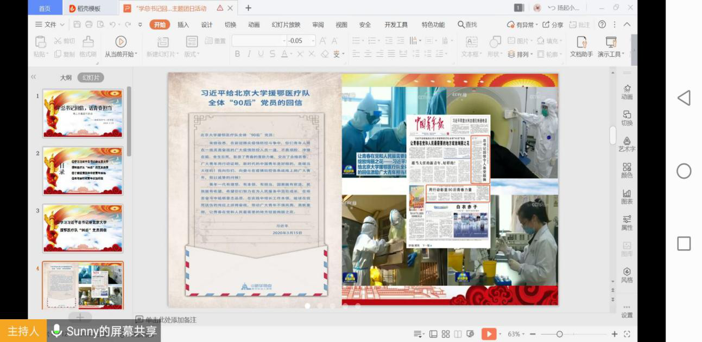Click 单击此处添加备注 to add notes
Image resolution: width=702 pixels, height=342 pixels.
[x=170, y=320]
